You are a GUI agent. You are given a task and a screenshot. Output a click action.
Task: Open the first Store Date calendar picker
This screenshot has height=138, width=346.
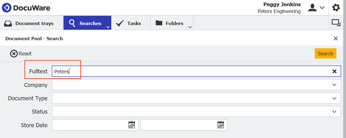tap(132, 125)
